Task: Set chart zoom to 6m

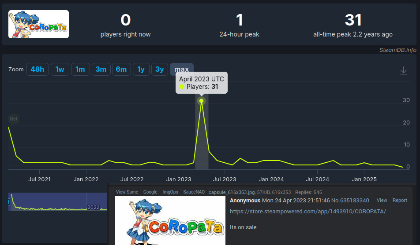Action: click(121, 69)
